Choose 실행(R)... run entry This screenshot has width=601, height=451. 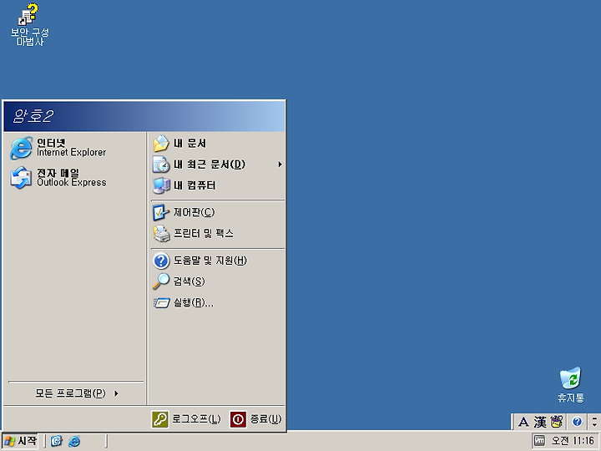[218, 303]
